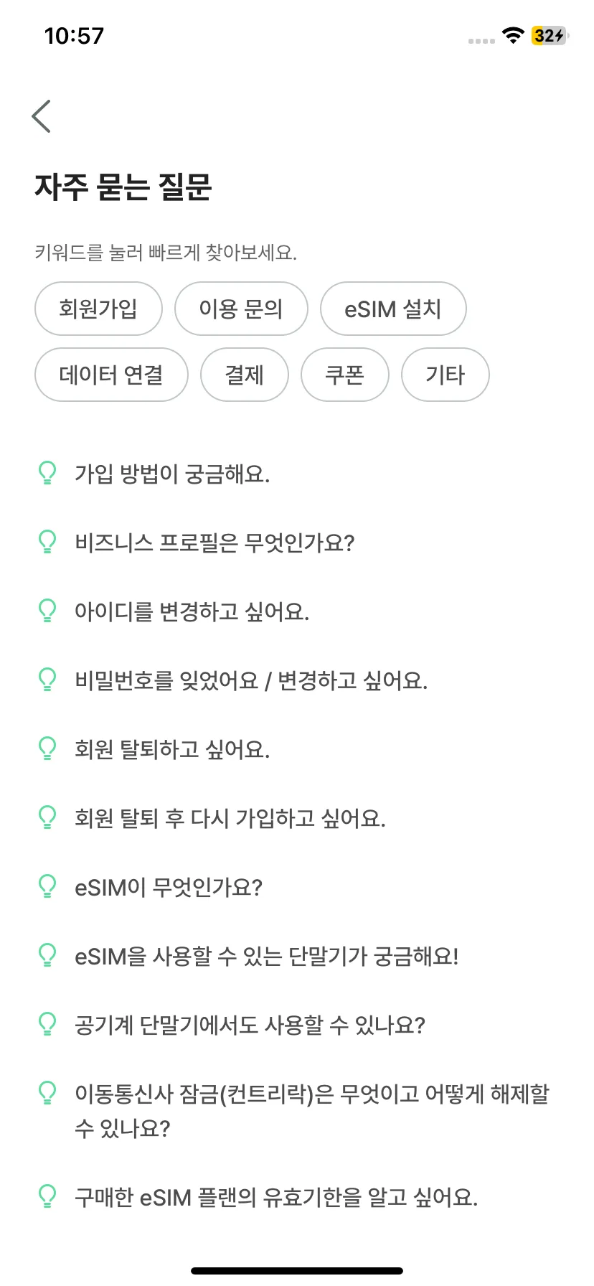This screenshot has height=1286, width=594.
Task: Tap the Wi-Fi status icon
Action: tap(513, 35)
